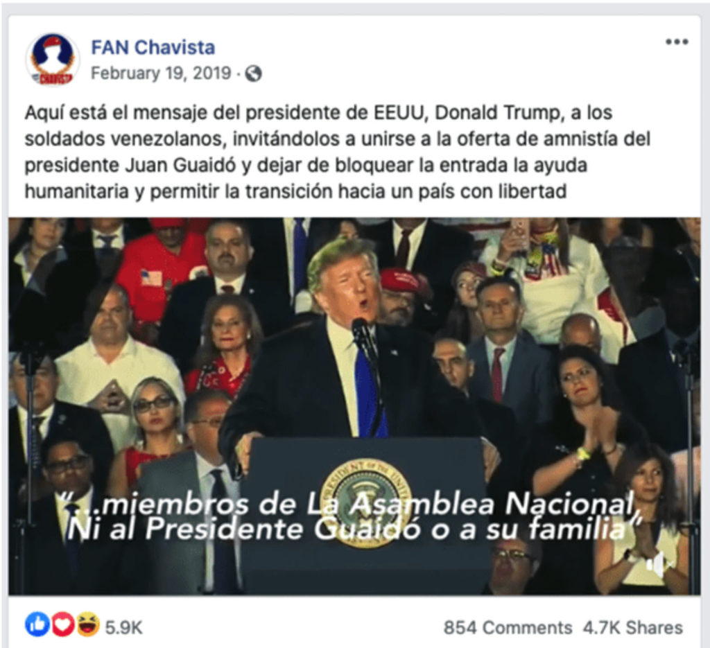Image resolution: width=710 pixels, height=648 pixels.
Task: Open the February 19, 2019 post timestamp
Action: click(161, 73)
